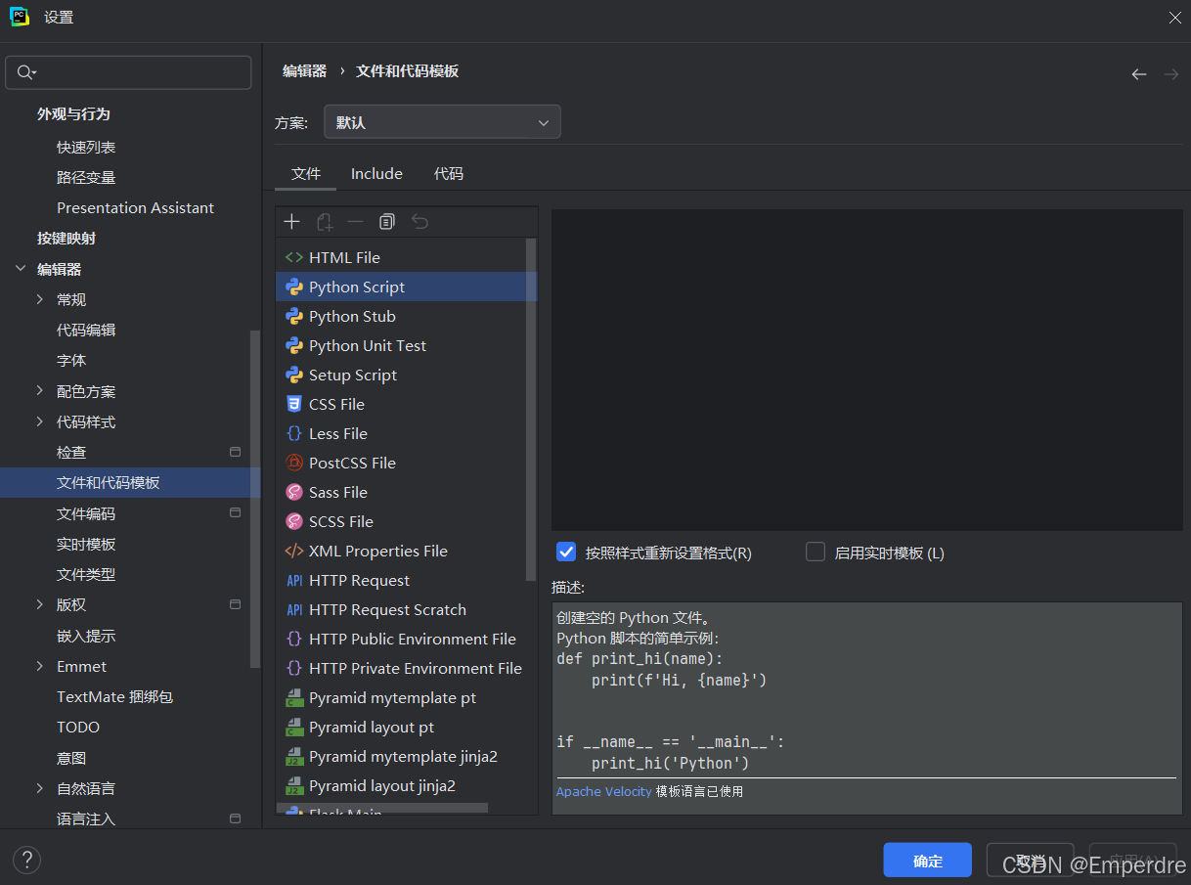Switch to the 代码 tab
Image resolution: width=1191 pixels, height=885 pixels.
tap(449, 173)
